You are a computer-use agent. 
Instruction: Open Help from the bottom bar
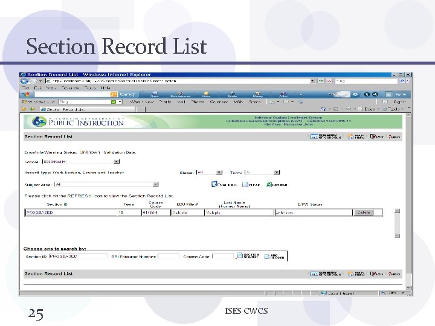(x=394, y=273)
